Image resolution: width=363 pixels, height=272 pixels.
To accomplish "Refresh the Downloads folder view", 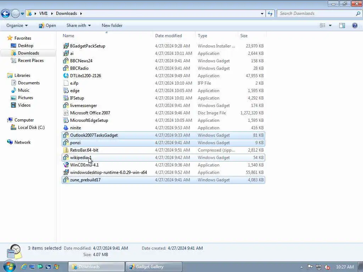I will (270, 13).
